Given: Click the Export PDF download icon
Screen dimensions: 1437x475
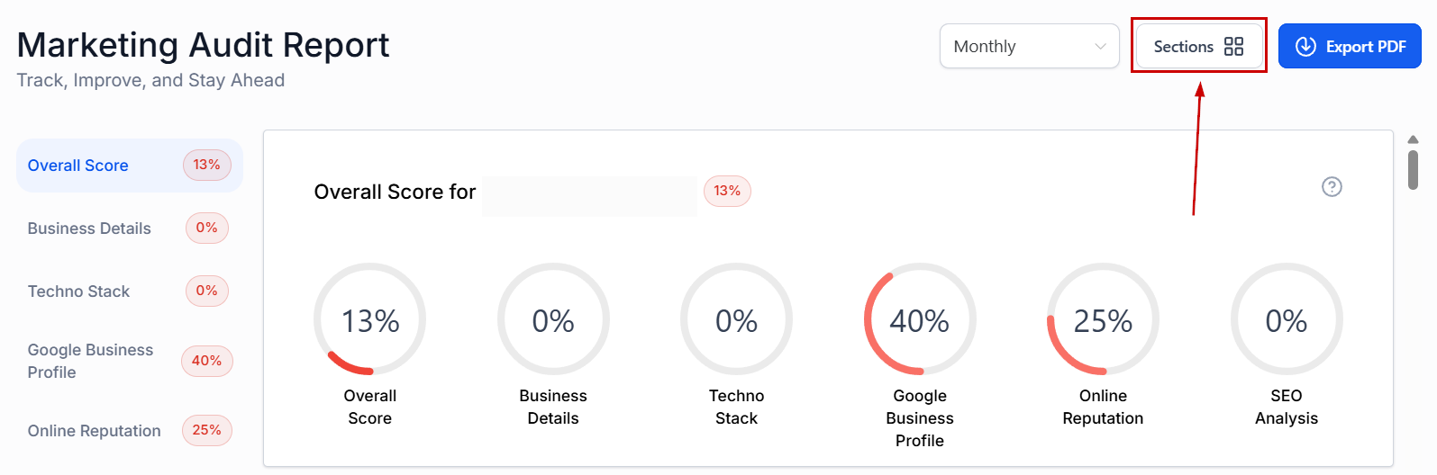Looking at the screenshot, I should point(1305,47).
